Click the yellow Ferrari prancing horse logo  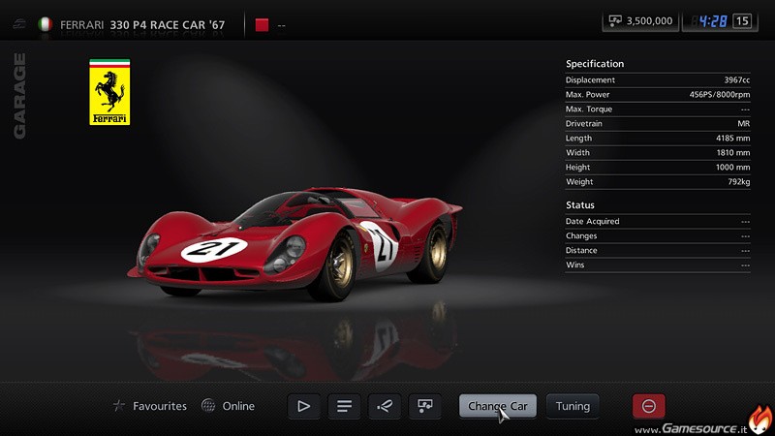(109, 92)
